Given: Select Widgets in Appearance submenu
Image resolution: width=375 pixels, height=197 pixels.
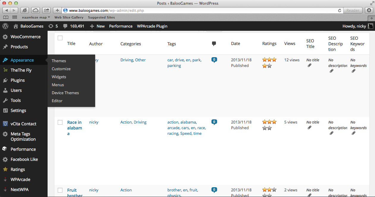Looking at the screenshot, I should point(59,77).
